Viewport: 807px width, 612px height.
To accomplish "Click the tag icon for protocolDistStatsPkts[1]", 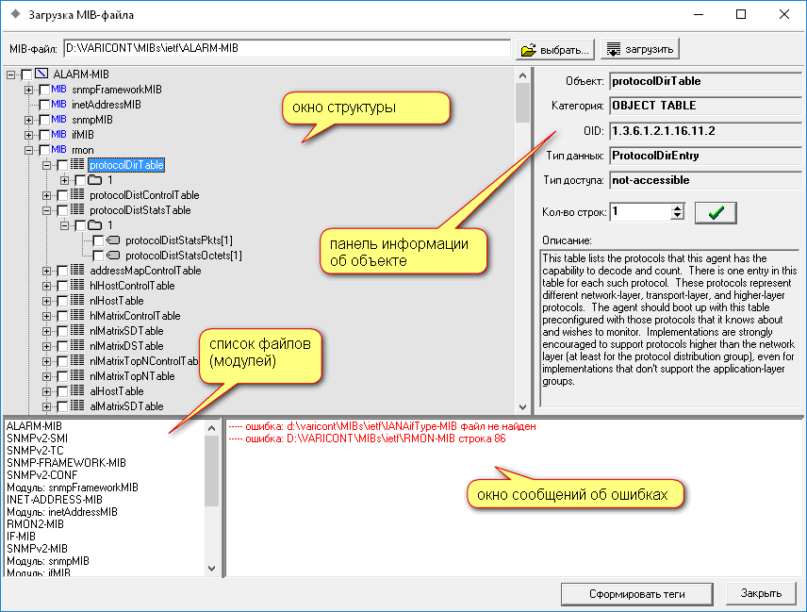I will pyautogui.click(x=112, y=240).
